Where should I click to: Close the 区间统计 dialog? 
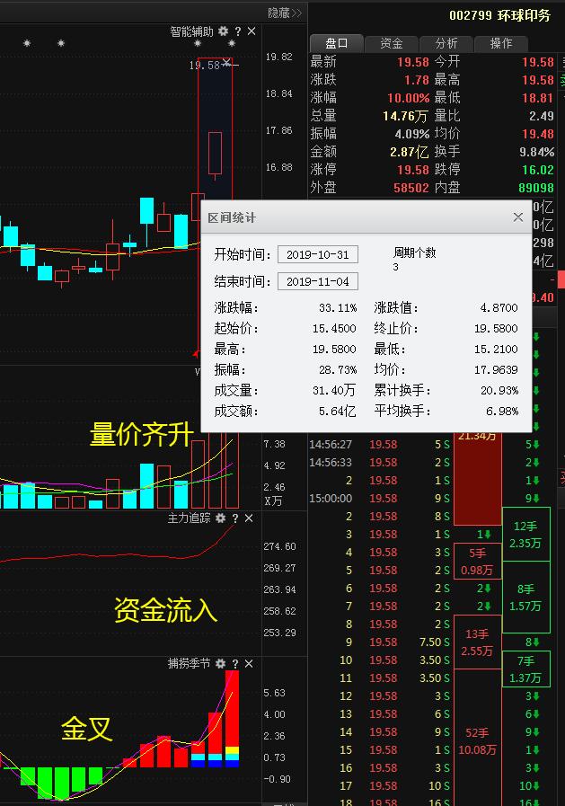518,217
